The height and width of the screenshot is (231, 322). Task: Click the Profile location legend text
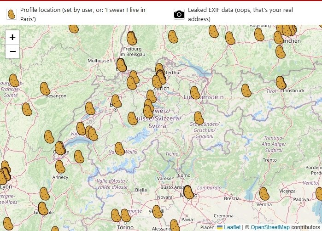(83, 14)
